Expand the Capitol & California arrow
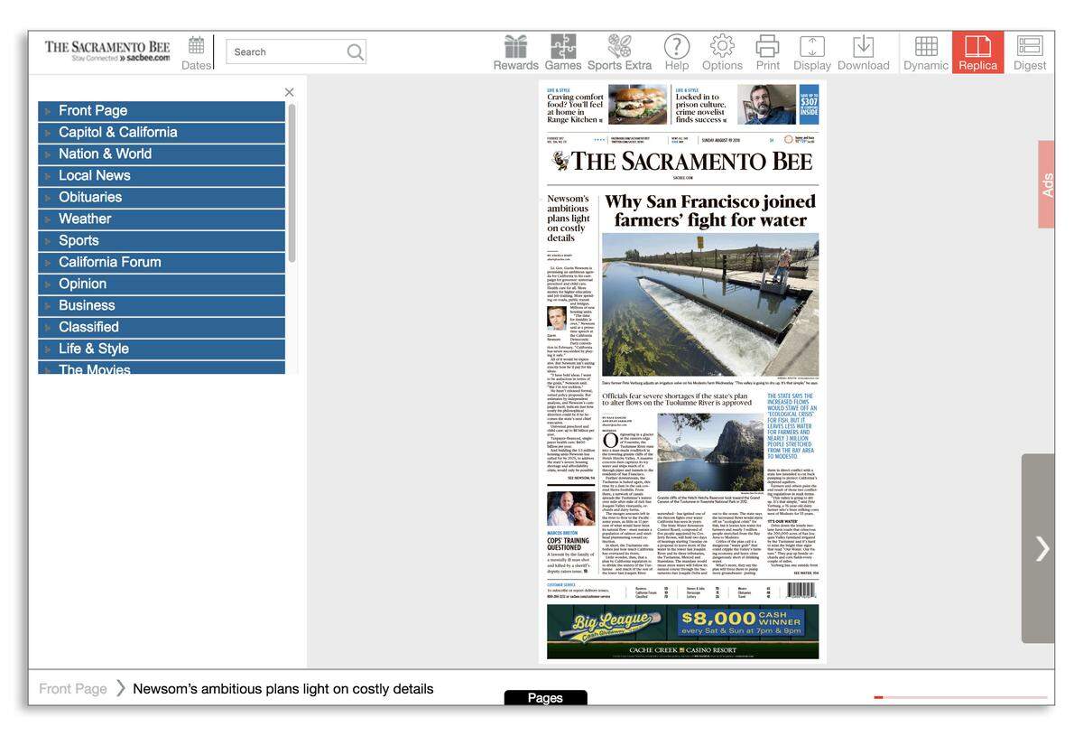 (48, 133)
